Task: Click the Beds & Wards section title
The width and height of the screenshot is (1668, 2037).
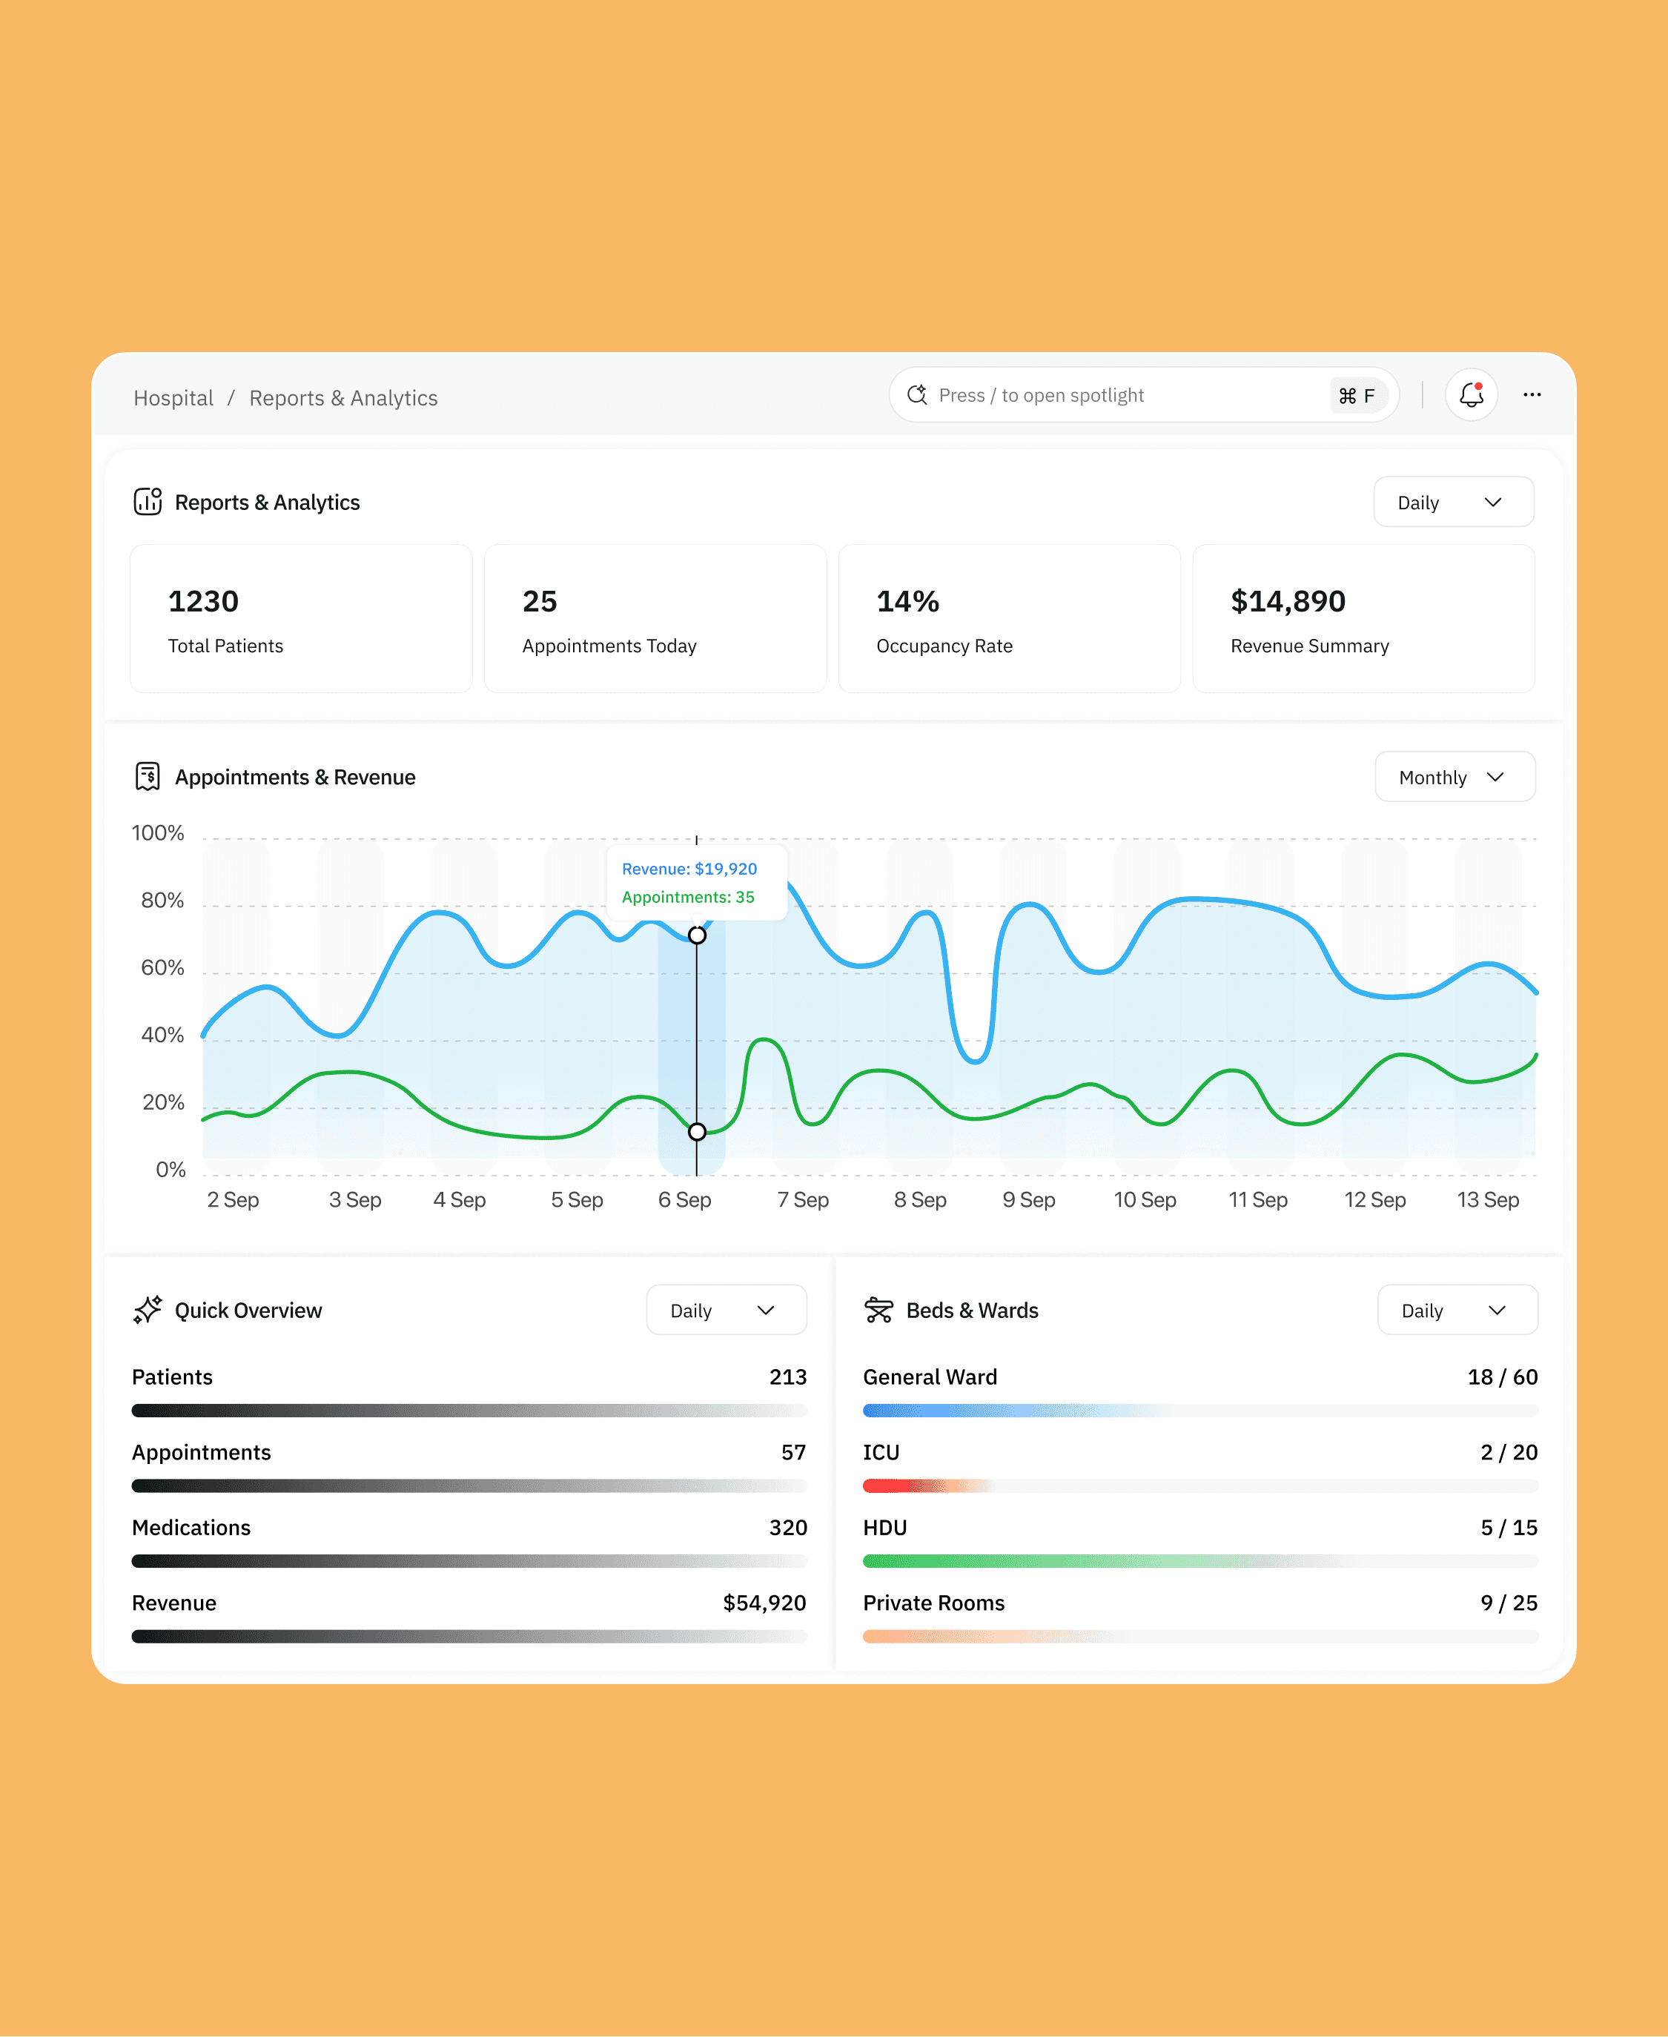Action: click(x=971, y=1310)
